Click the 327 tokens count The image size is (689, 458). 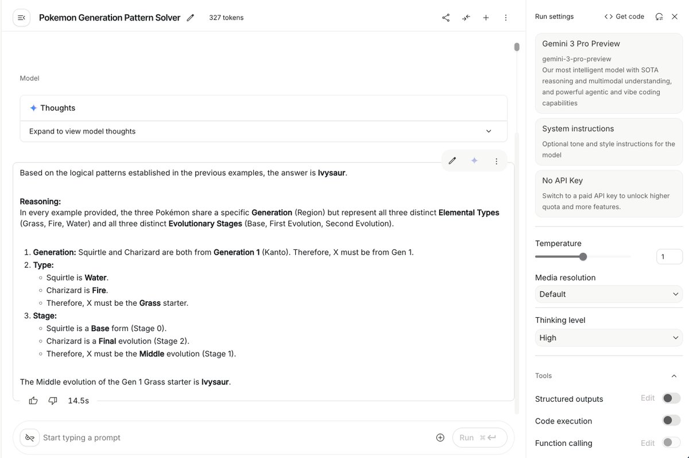click(x=226, y=18)
